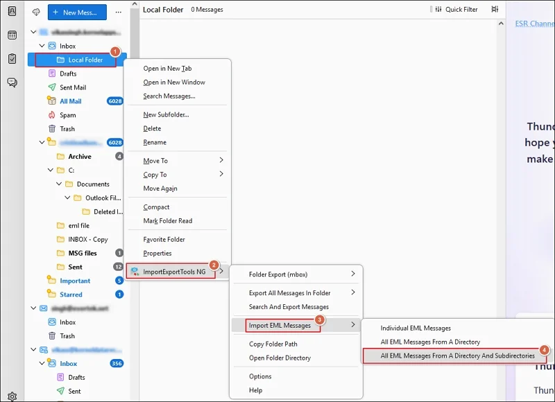Image resolution: width=555 pixels, height=402 pixels.
Task: Toggle the Quick Filter button
Action: coord(456,10)
